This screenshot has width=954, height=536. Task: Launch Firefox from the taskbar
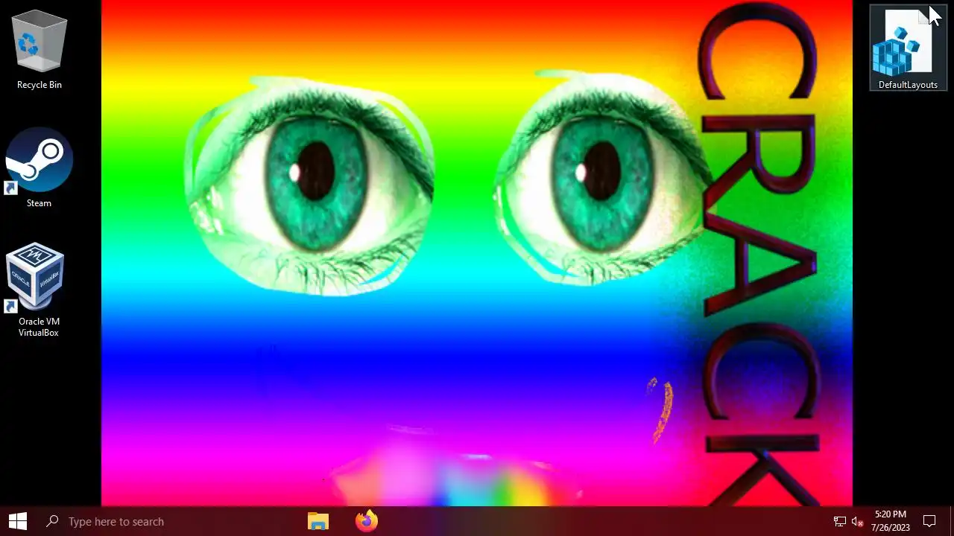click(366, 521)
